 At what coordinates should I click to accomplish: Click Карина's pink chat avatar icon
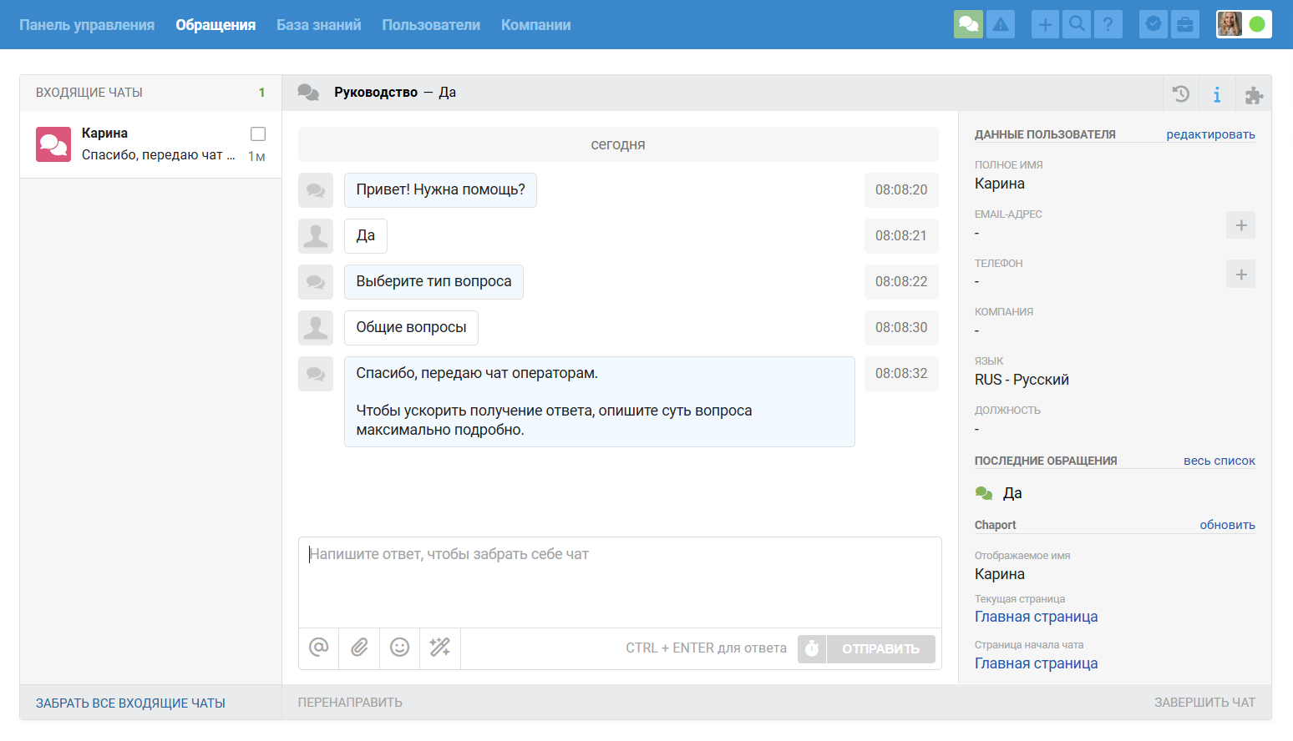(x=53, y=144)
